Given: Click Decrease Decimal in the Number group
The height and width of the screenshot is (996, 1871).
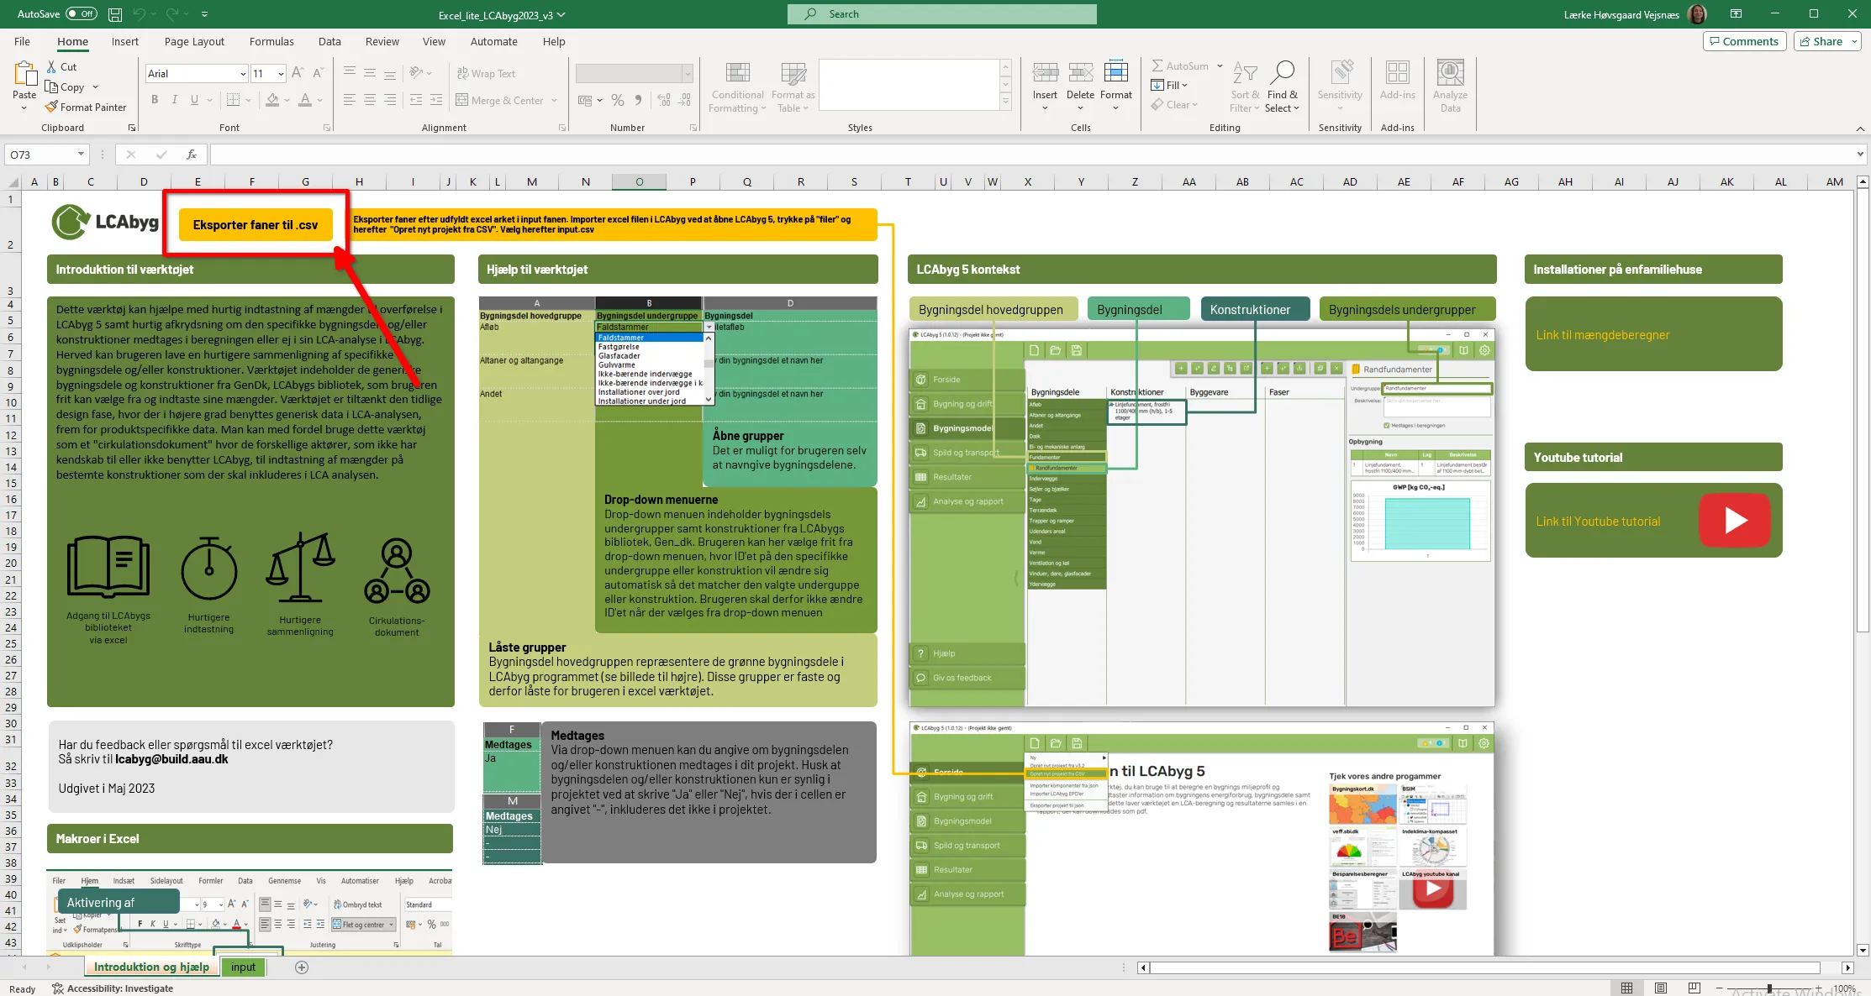Looking at the screenshot, I should [685, 100].
